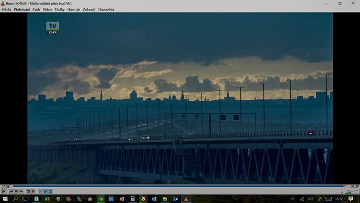Screen dimensions: 360x203
Task: Toggle loop repeat mode
Action: click(45, 191)
